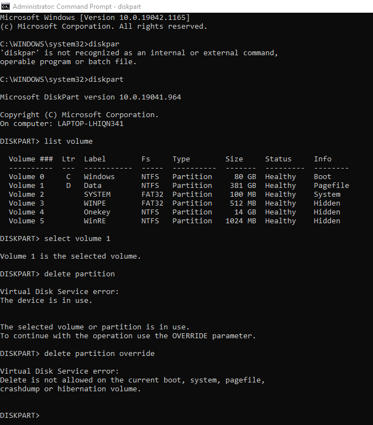
Task: Click the Volume 2 SYSTEM label
Action: click(x=97, y=195)
